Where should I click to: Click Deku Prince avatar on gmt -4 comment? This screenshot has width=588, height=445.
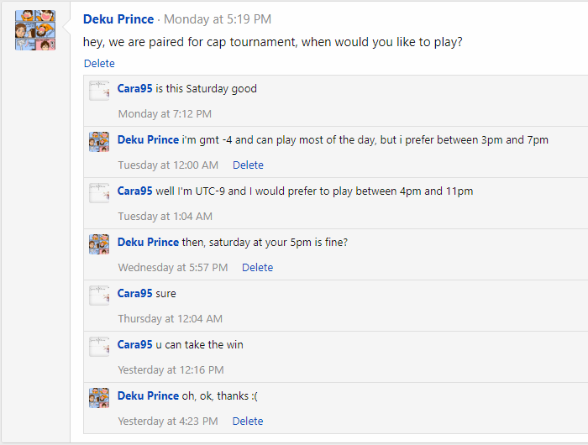coord(99,142)
